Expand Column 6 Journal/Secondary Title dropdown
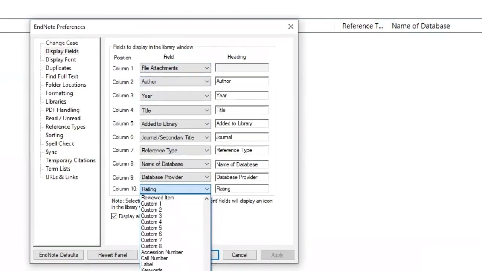This screenshot has width=482, height=271. [175, 137]
